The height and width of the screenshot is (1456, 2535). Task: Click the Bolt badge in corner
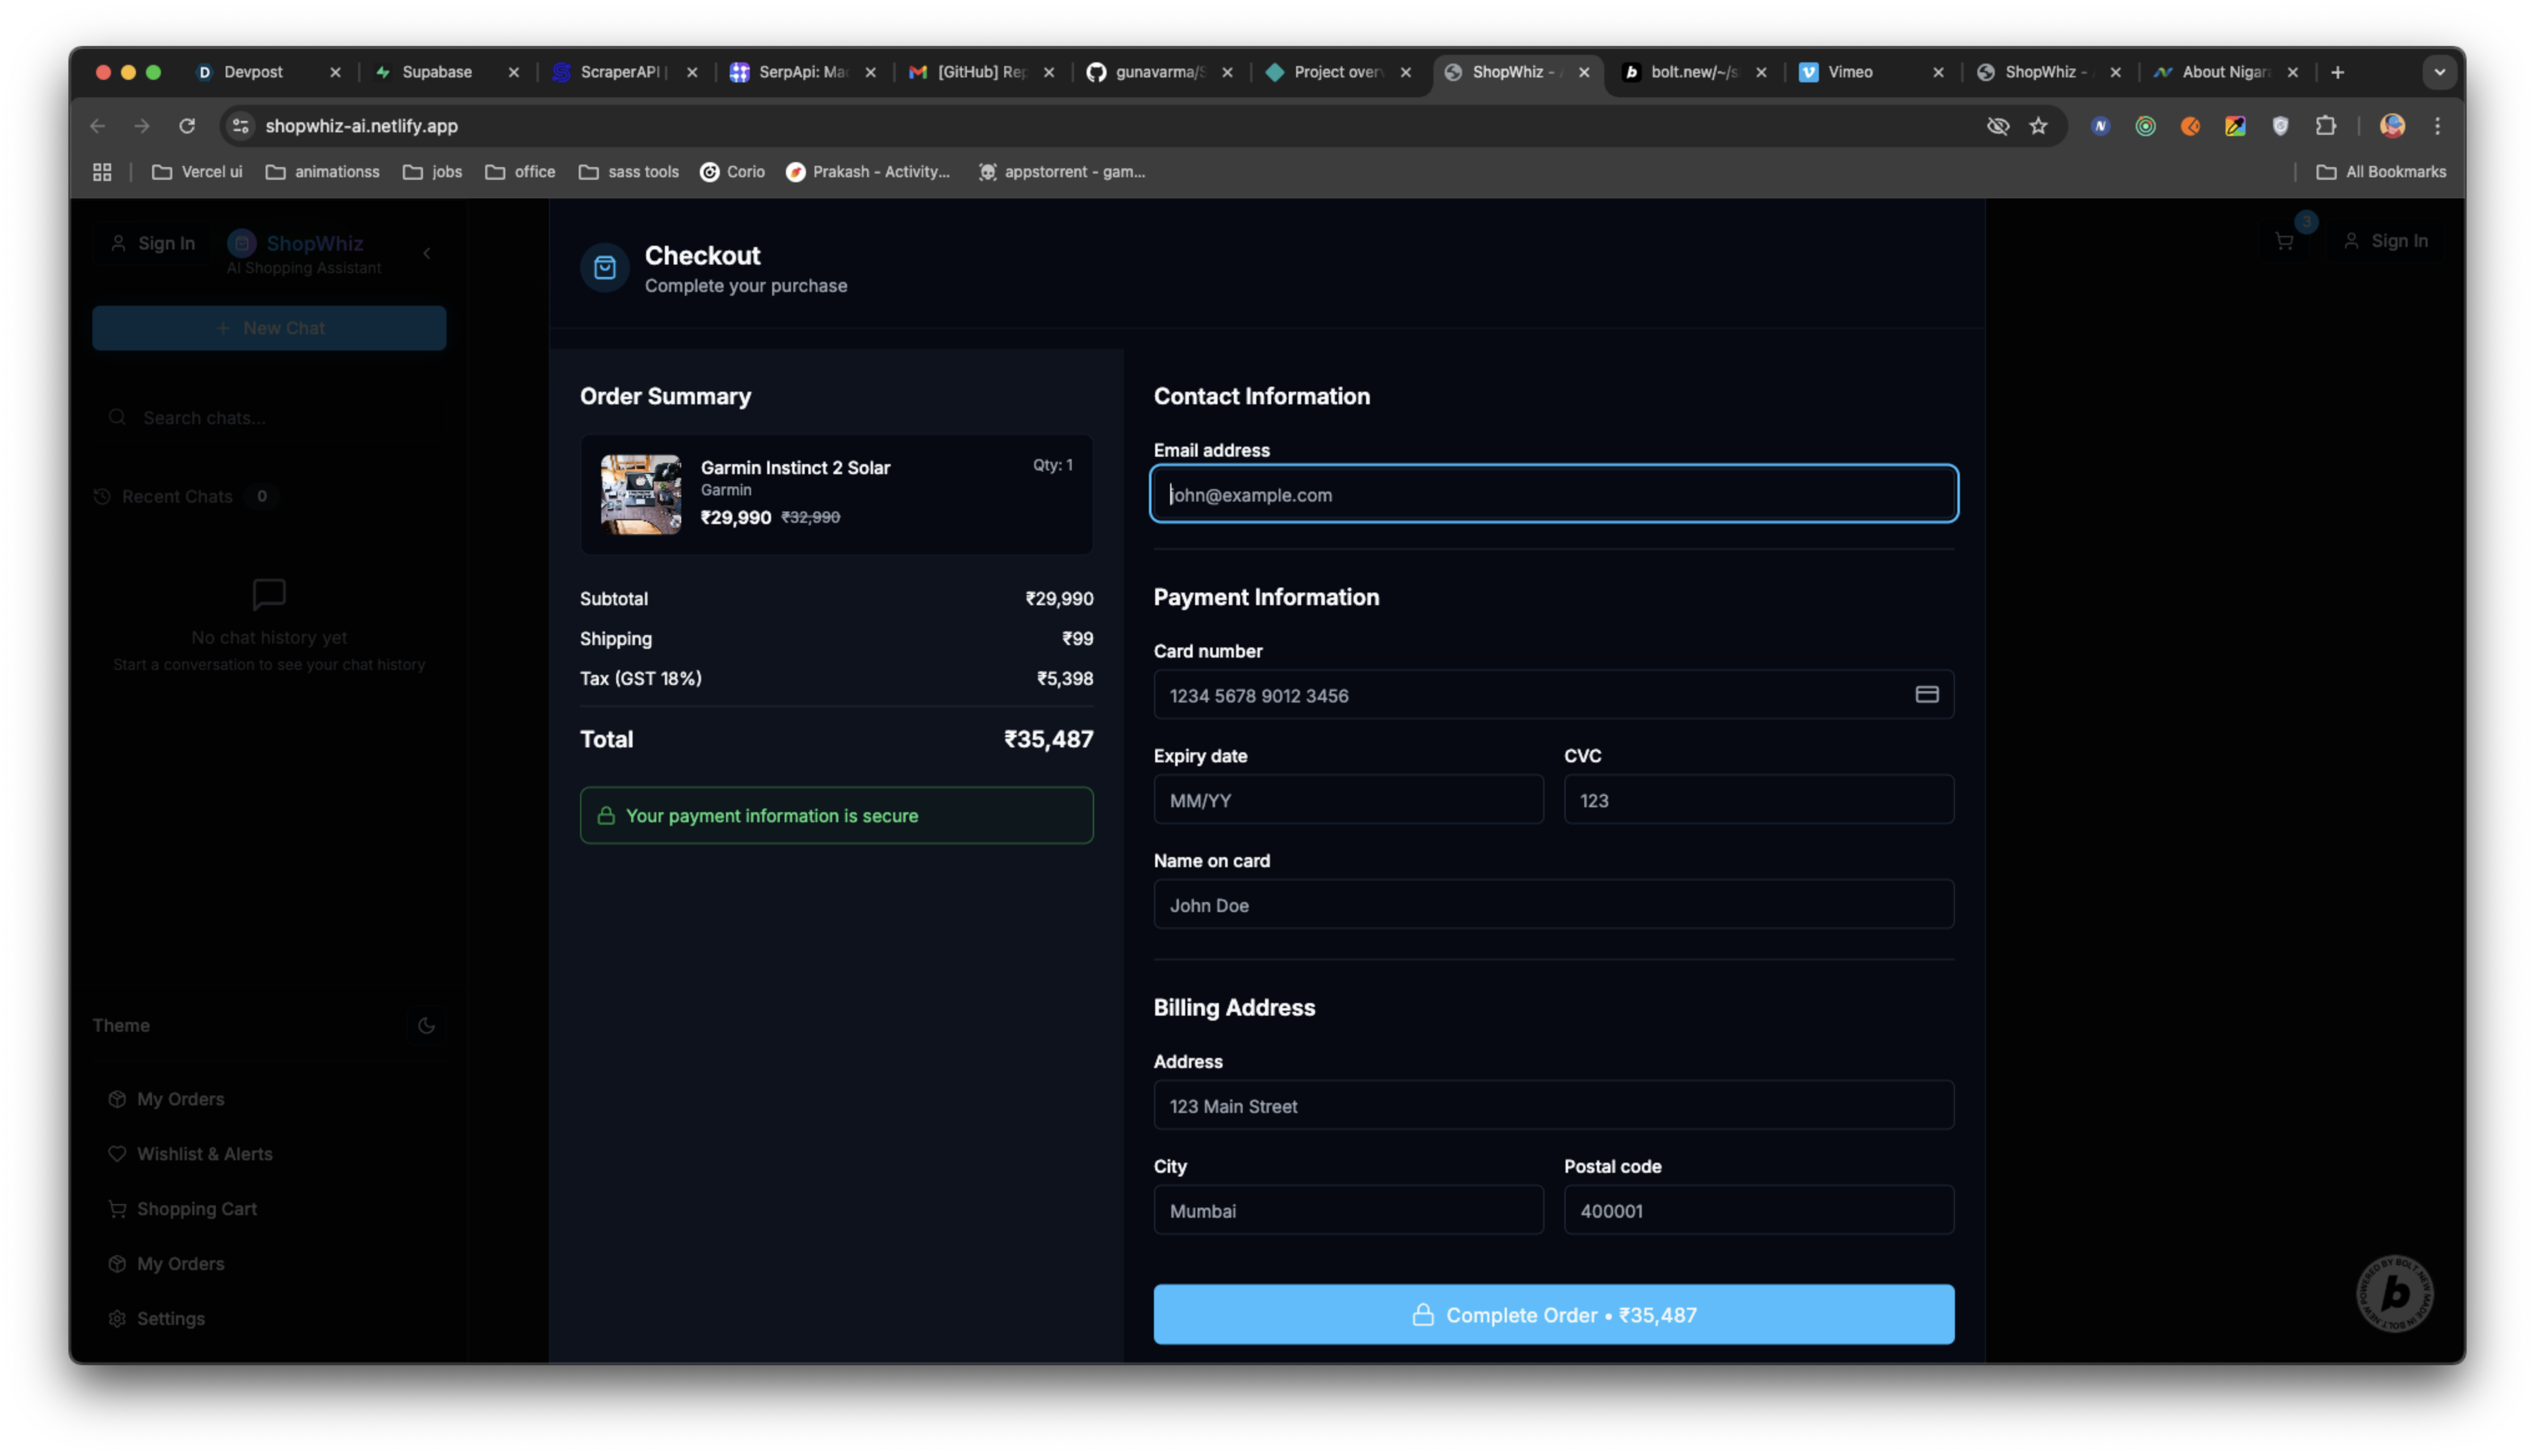click(x=2394, y=1293)
